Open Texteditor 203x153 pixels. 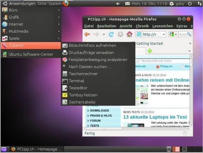click(x=98, y=88)
